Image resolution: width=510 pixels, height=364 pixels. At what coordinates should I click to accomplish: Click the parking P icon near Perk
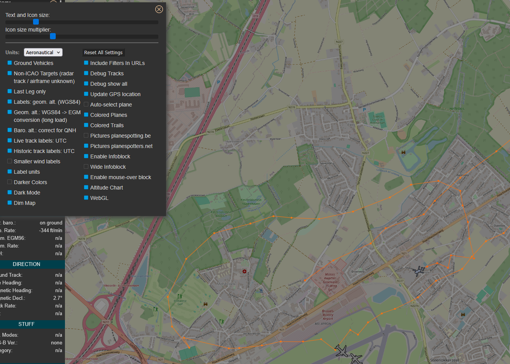364,110
